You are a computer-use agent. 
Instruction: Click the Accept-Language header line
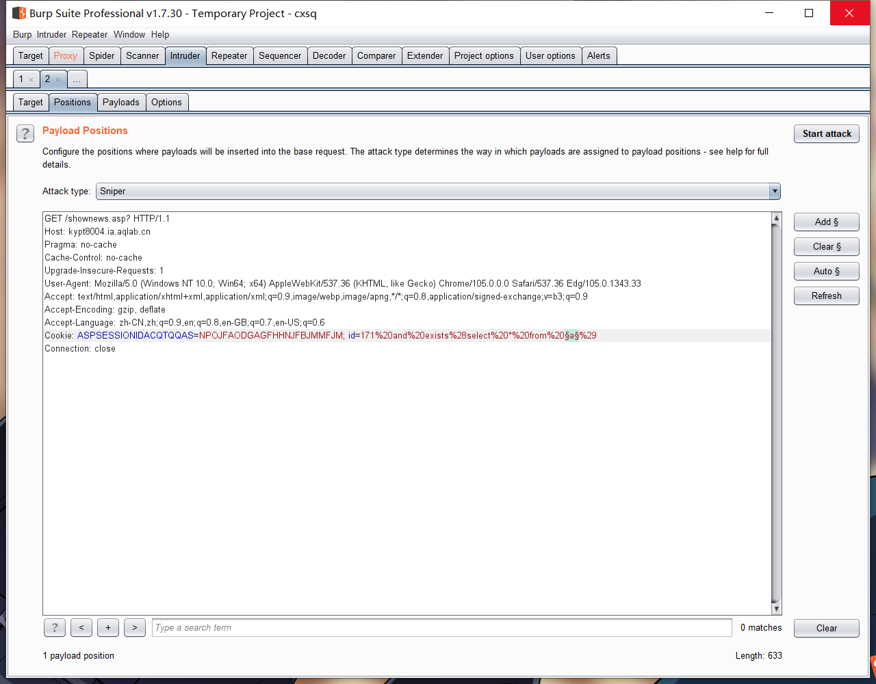185,323
